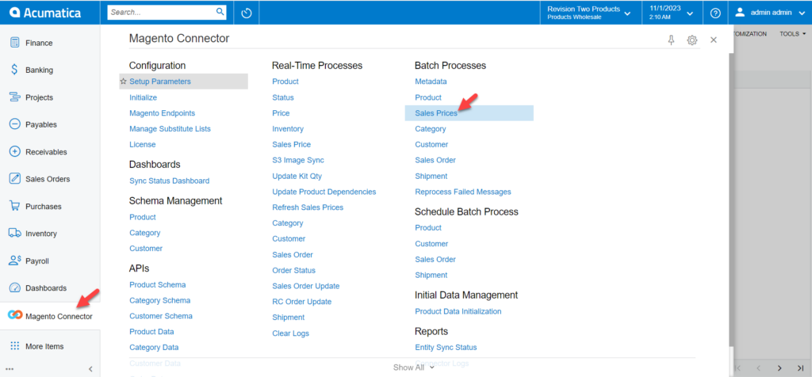Click the sidebar three-dots options
812x377 pixels.
coord(10,369)
